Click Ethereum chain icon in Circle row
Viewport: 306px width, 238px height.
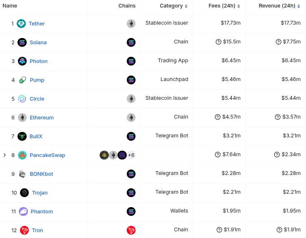131,99
